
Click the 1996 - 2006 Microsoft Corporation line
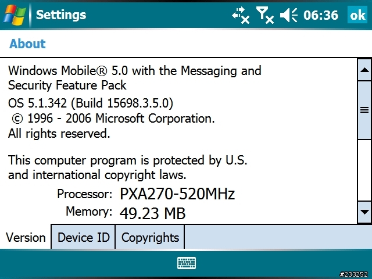point(113,119)
